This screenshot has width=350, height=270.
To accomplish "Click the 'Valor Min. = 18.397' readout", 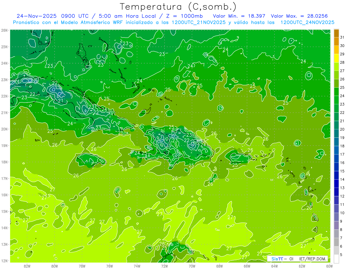I will coord(239,16).
